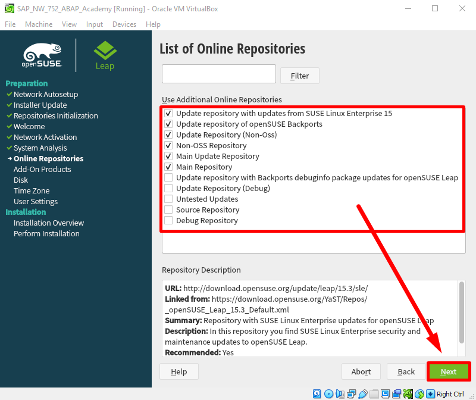The height and width of the screenshot is (400, 476).
Task: Click the 'Right Ctrl' host key label
Action: (x=450, y=394)
